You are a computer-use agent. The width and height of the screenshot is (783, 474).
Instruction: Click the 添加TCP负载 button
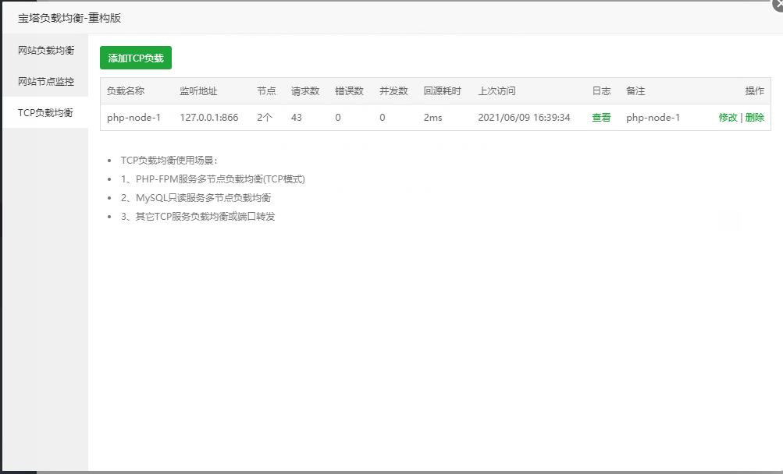pos(136,58)
